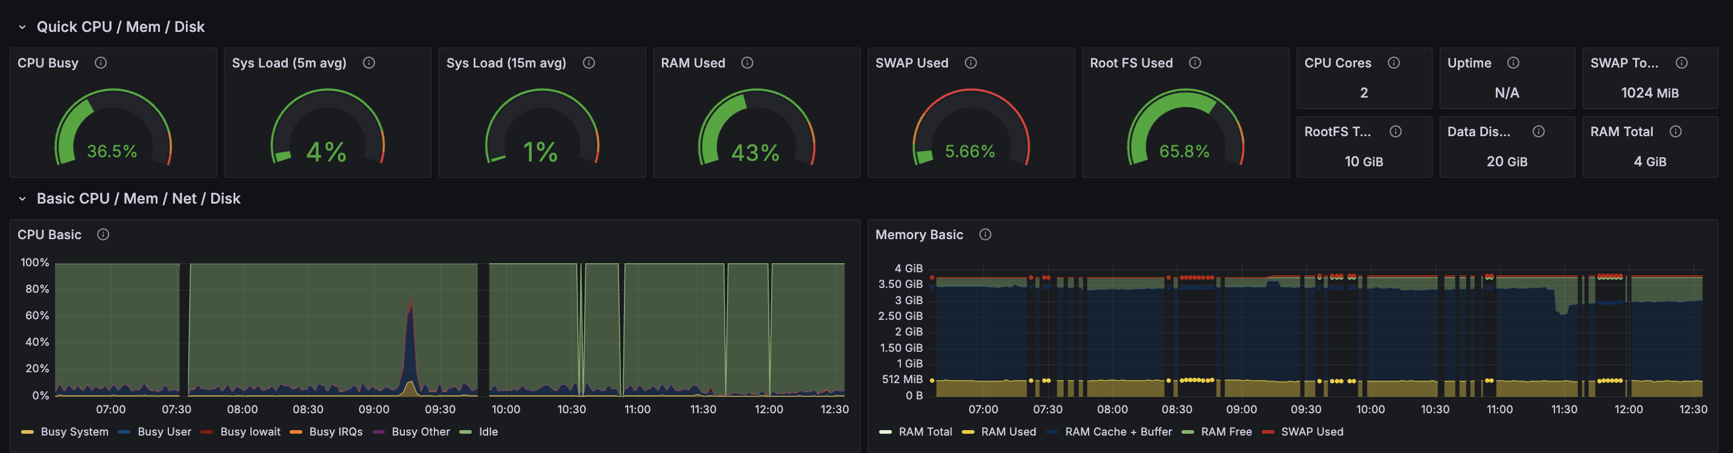Click the info icon beside Root FS Used
Screen dimensions: 1733x453
(1195, 63)
